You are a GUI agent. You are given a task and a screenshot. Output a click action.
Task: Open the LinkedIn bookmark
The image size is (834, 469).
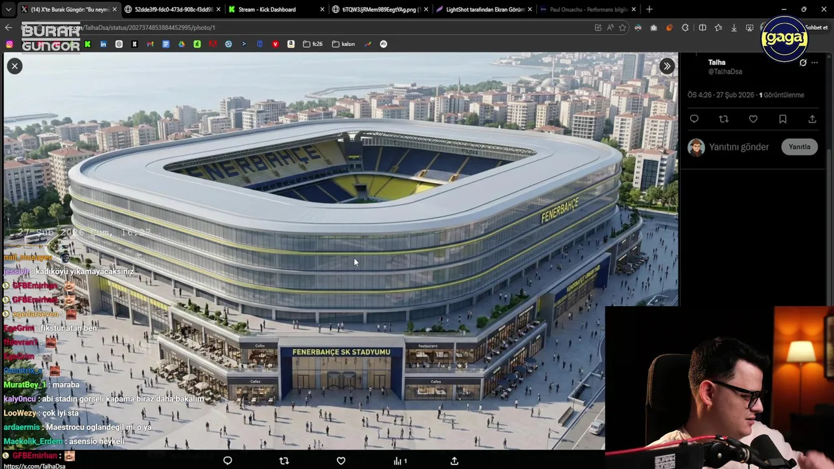(x=103, y=44)
